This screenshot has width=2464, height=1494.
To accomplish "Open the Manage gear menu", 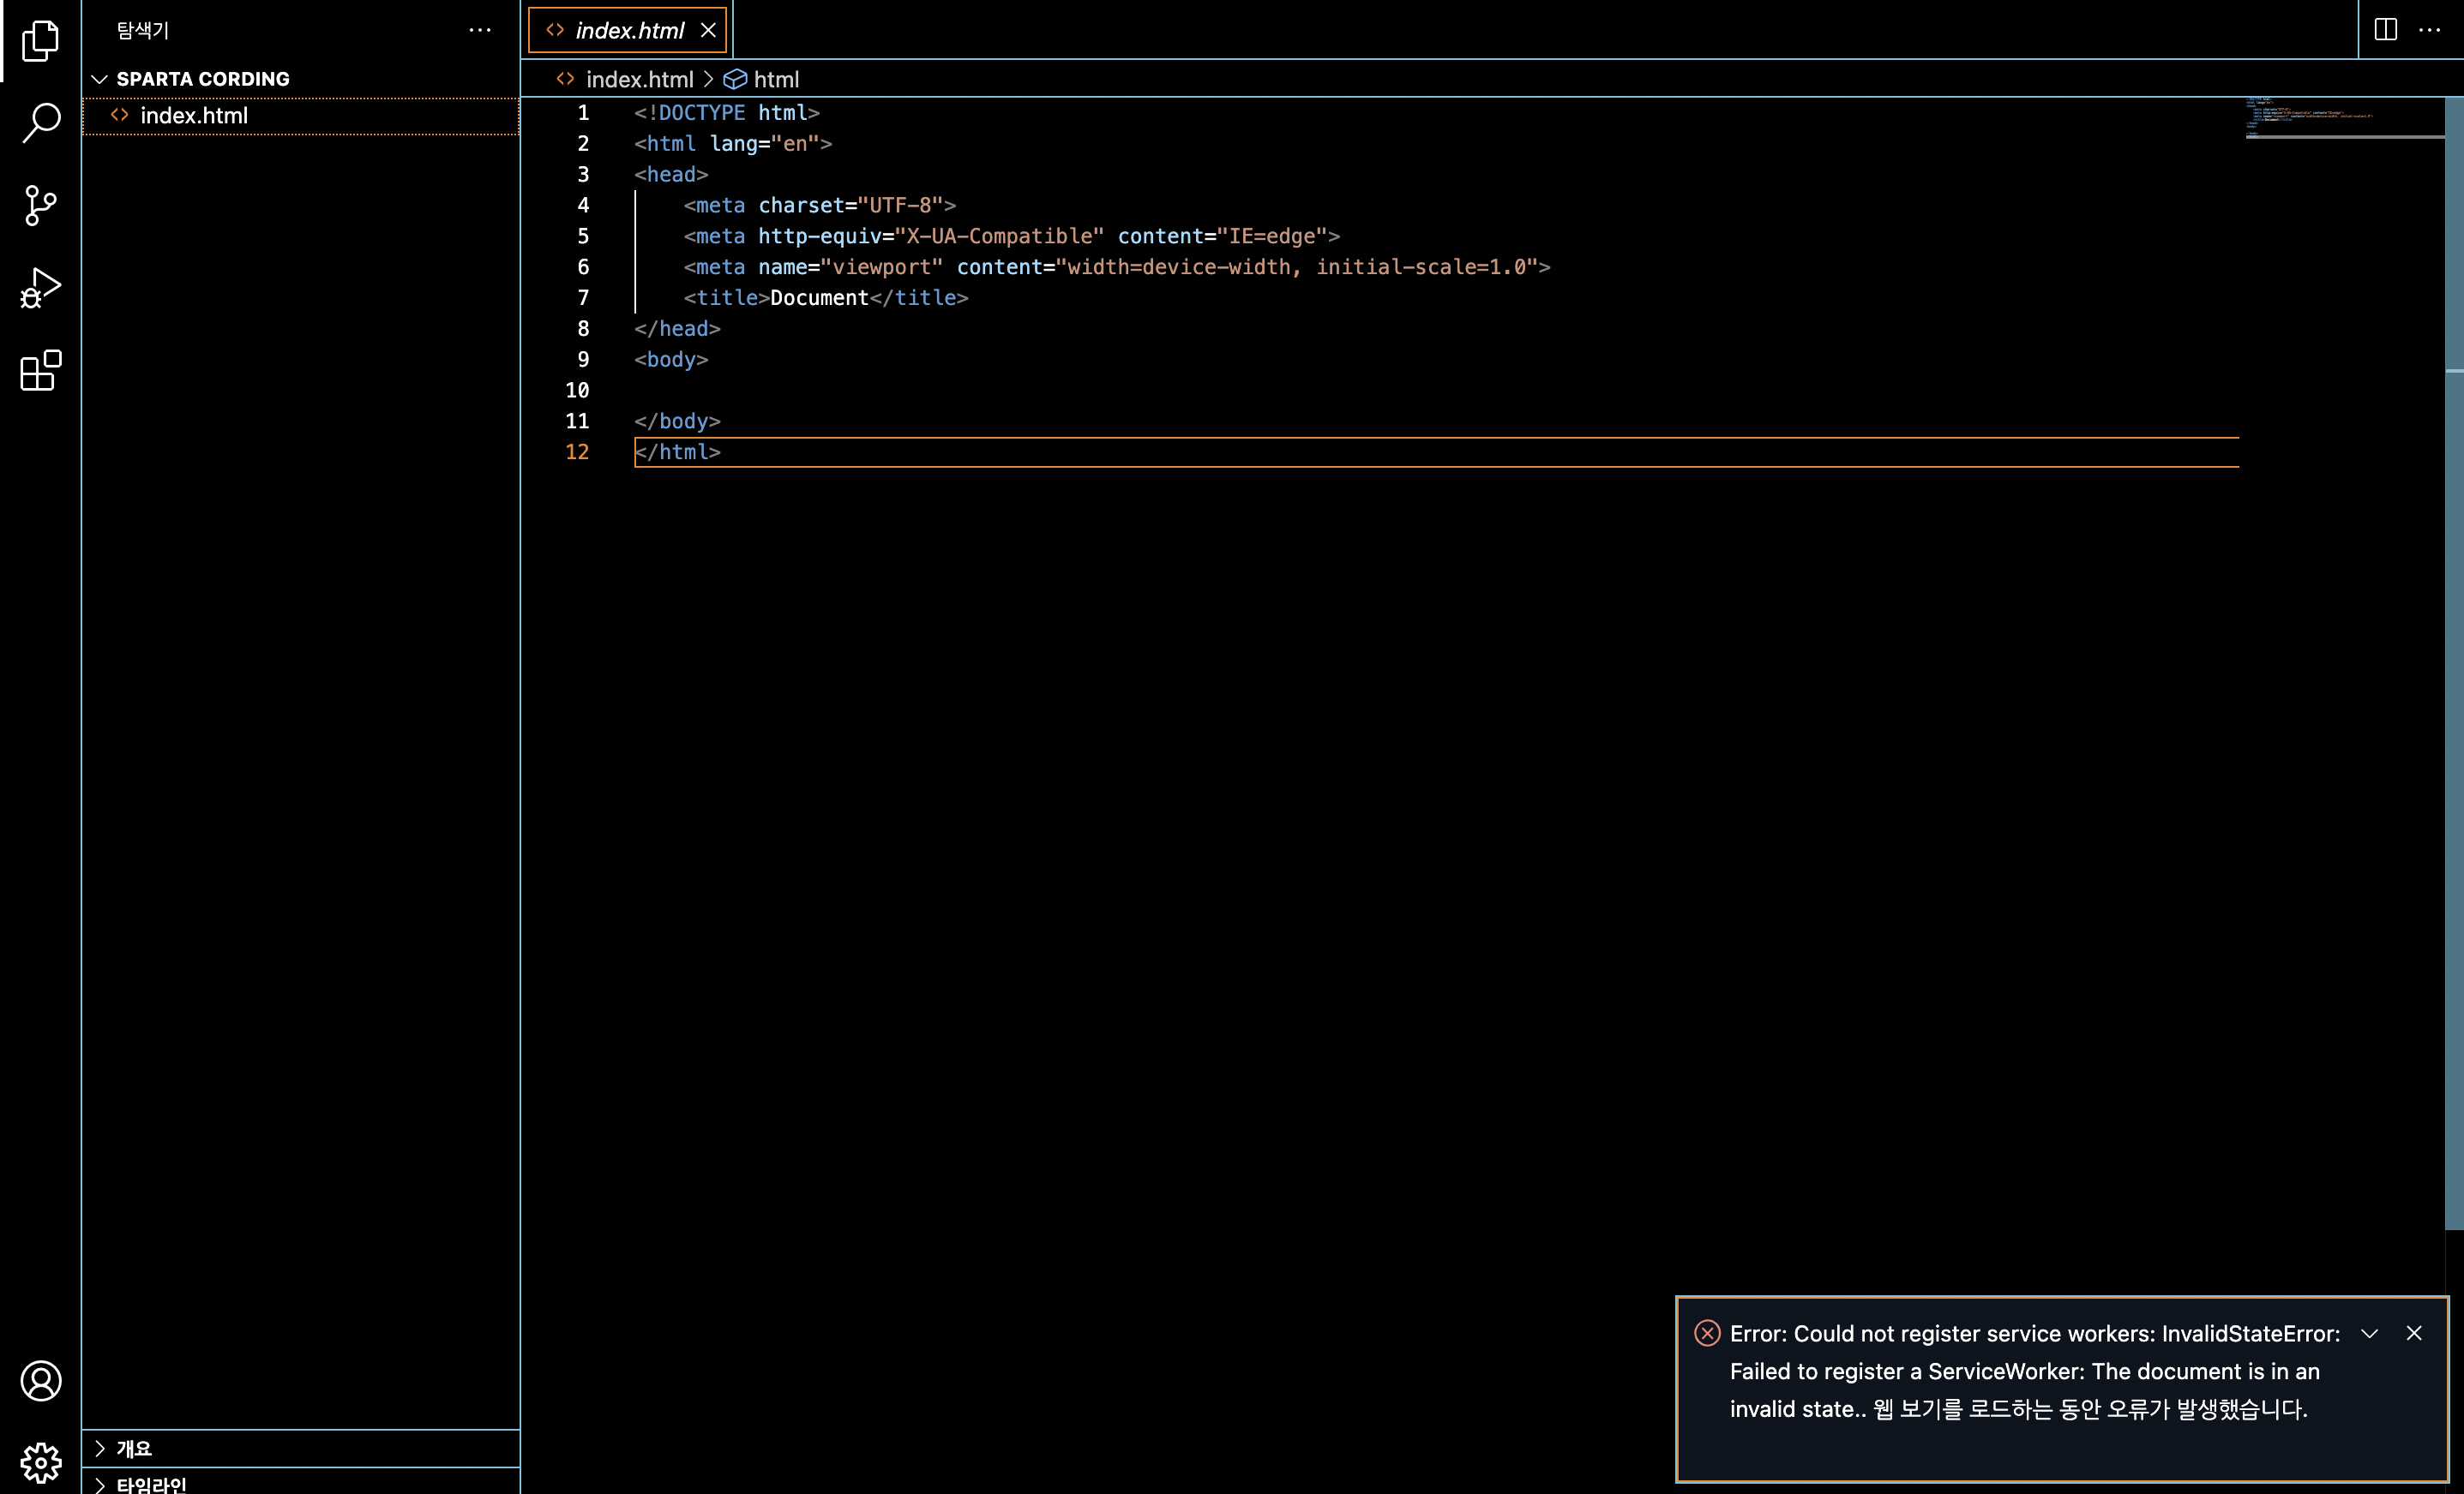I will pos(40,1463).
